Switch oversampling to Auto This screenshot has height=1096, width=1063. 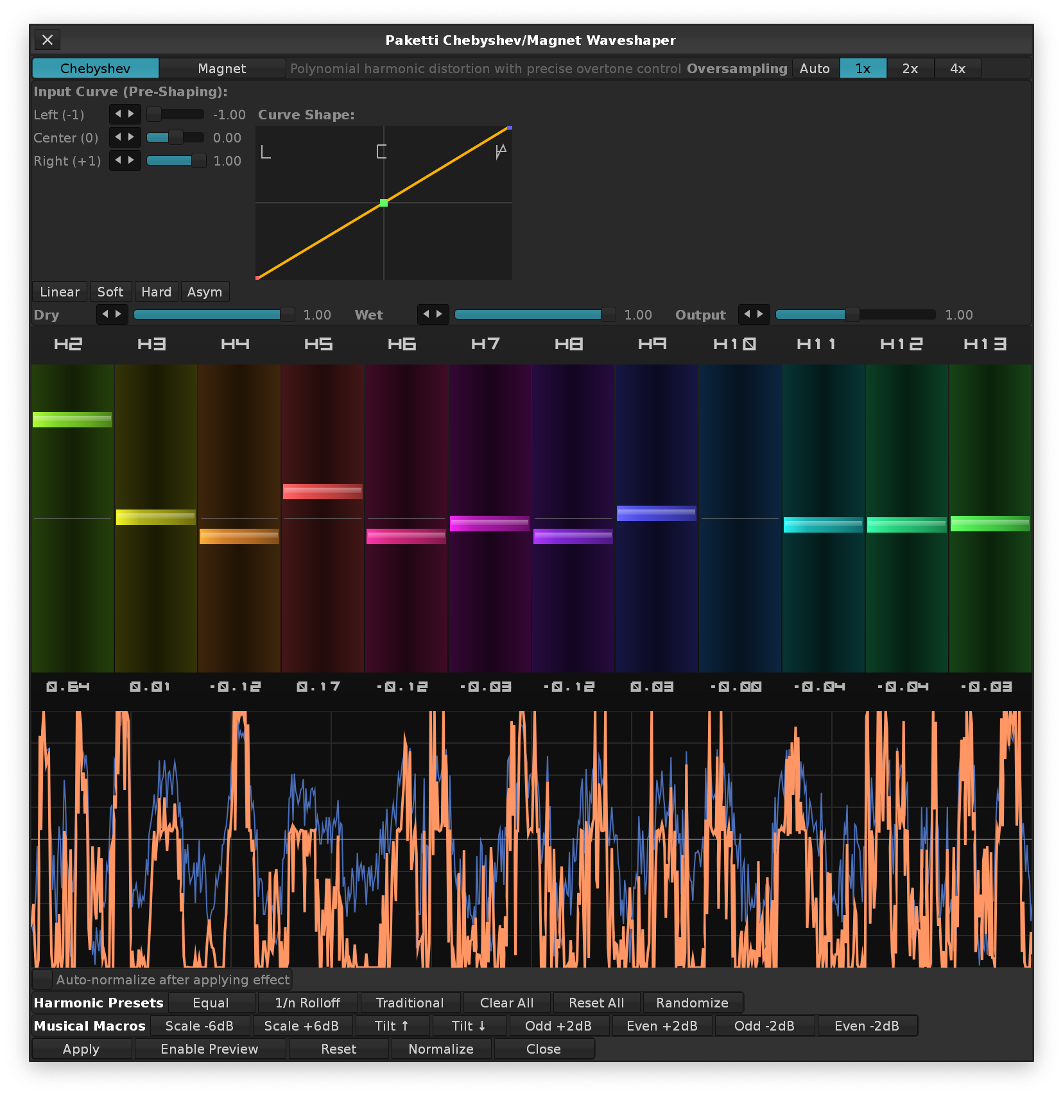point(815,69)
